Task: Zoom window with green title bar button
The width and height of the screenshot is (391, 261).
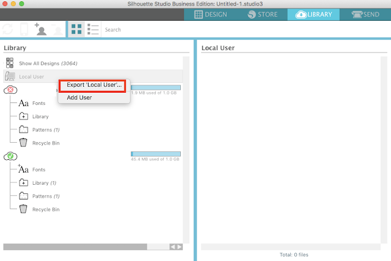Action: pyautogui.click(x=22, y=4)
